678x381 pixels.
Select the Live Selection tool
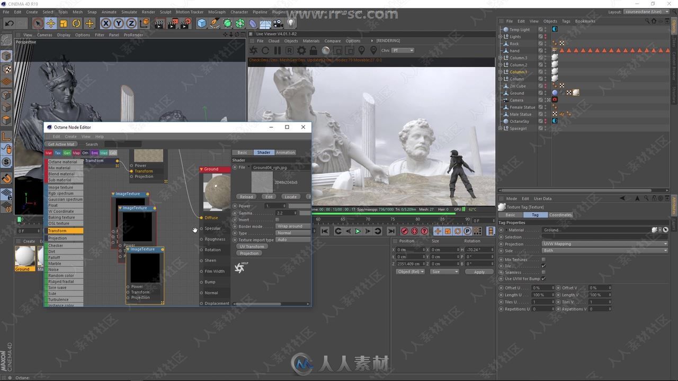click(38, 23)
